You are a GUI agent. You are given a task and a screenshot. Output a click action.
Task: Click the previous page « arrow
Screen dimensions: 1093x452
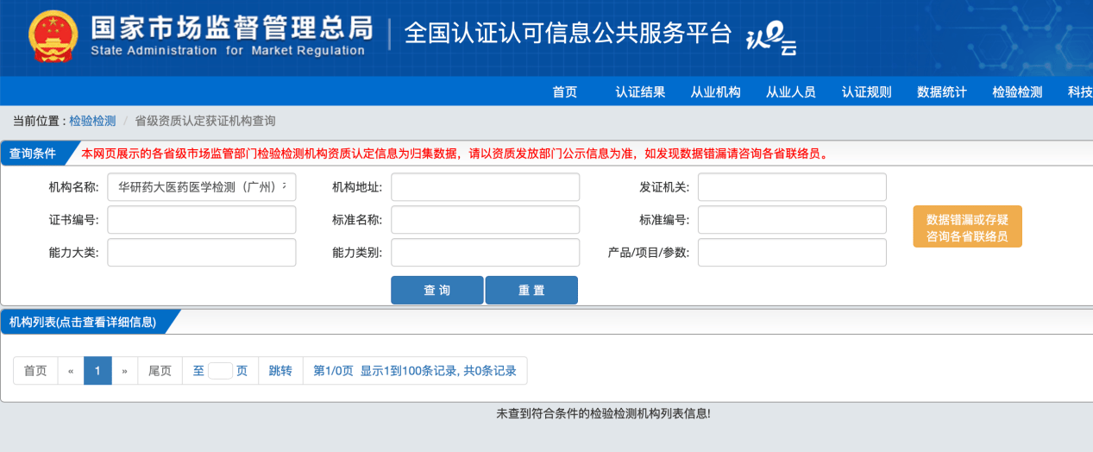[x=71, y=371]
